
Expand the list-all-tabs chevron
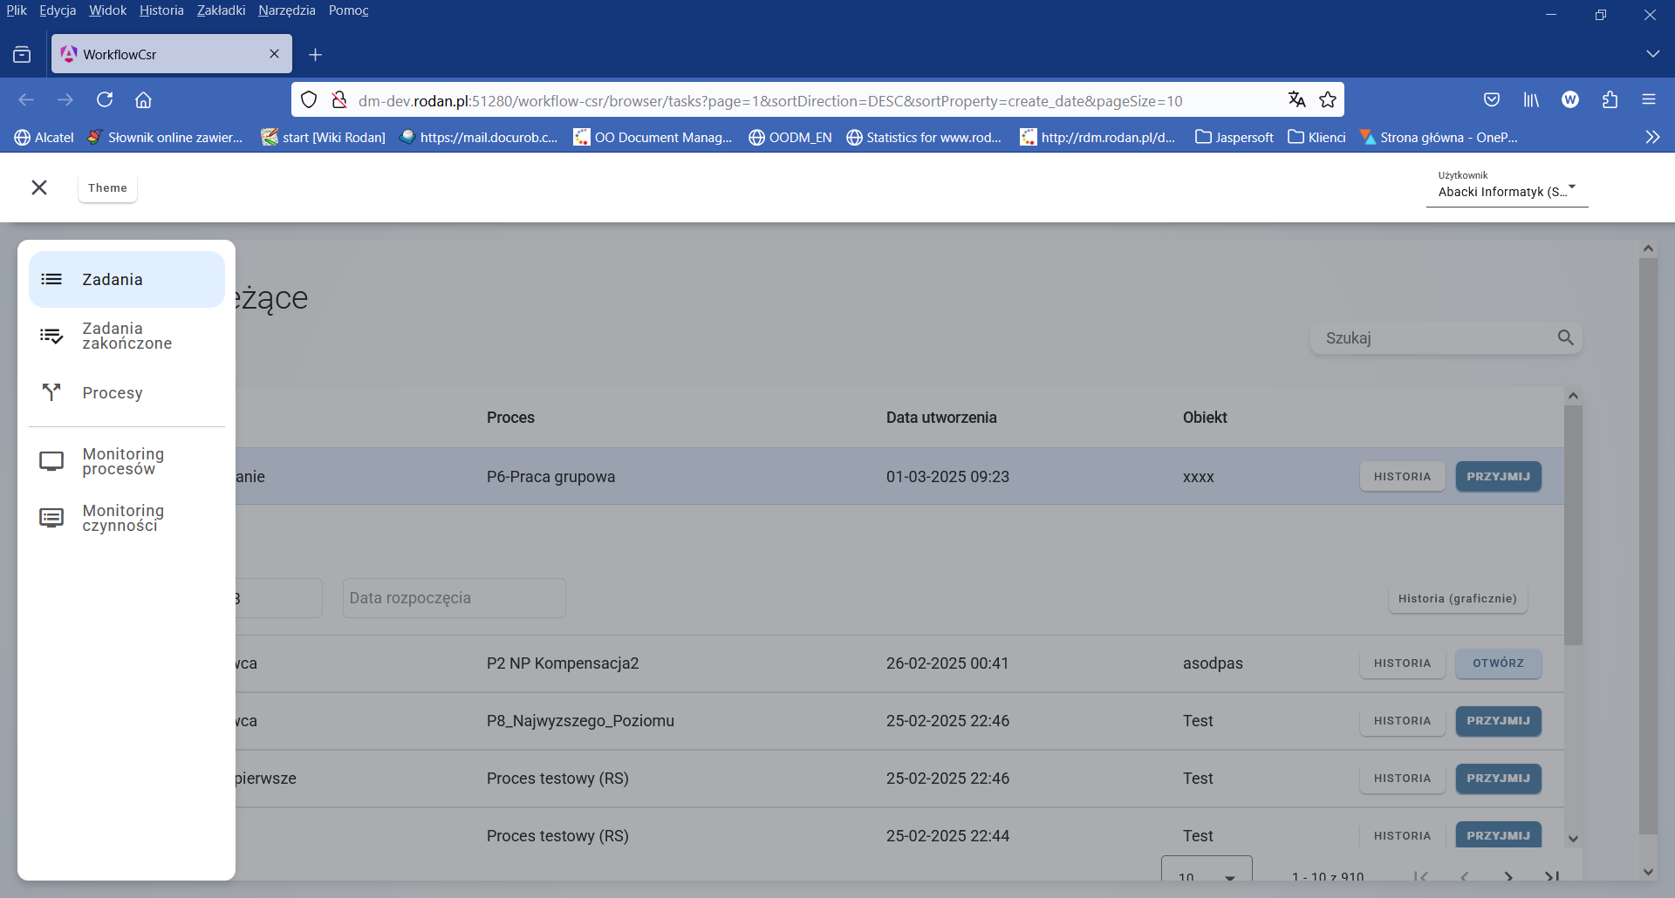[1654, 53]
